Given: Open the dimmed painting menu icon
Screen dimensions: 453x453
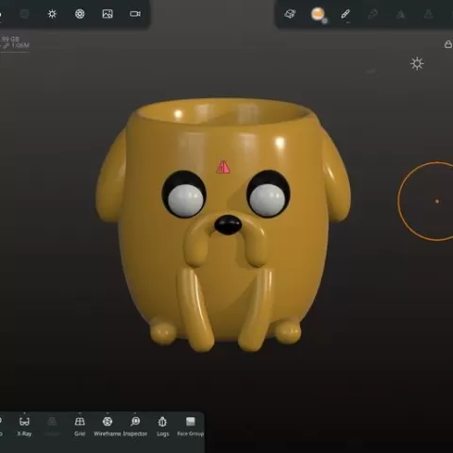Looking at the screenshot, I should [373, 14].
